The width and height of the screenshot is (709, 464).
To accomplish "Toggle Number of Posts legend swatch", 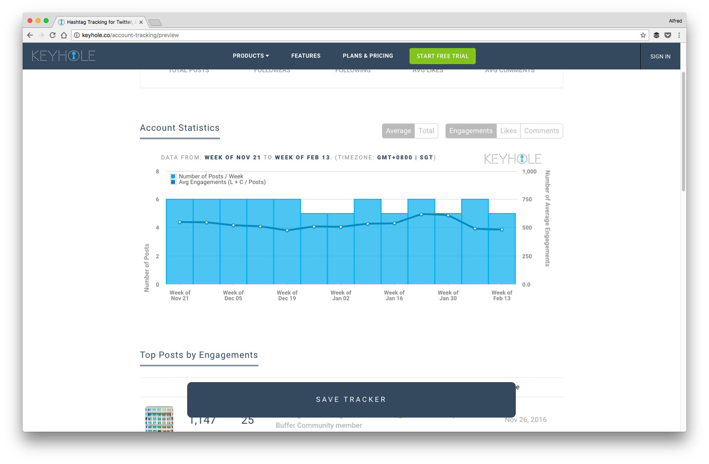I will click(173, 176).
